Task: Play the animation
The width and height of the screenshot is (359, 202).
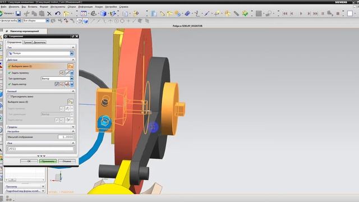Action: coord(301,13)
